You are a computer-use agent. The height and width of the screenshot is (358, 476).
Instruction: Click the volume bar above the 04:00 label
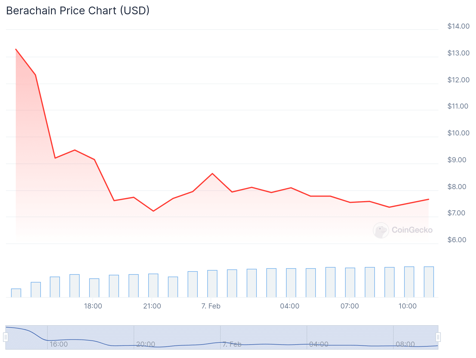[x=291, y=283]
